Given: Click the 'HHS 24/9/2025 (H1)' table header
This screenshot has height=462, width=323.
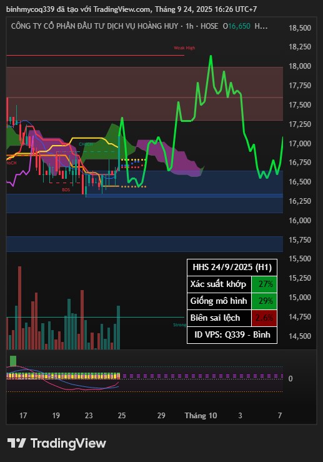Looking at the screenshot, I should tap(232, 267).
